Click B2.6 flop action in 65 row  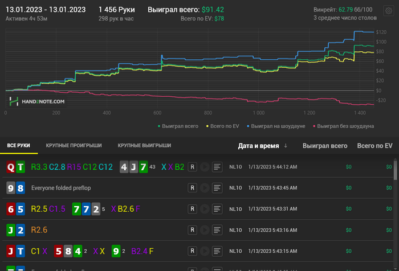click(126, 209)
